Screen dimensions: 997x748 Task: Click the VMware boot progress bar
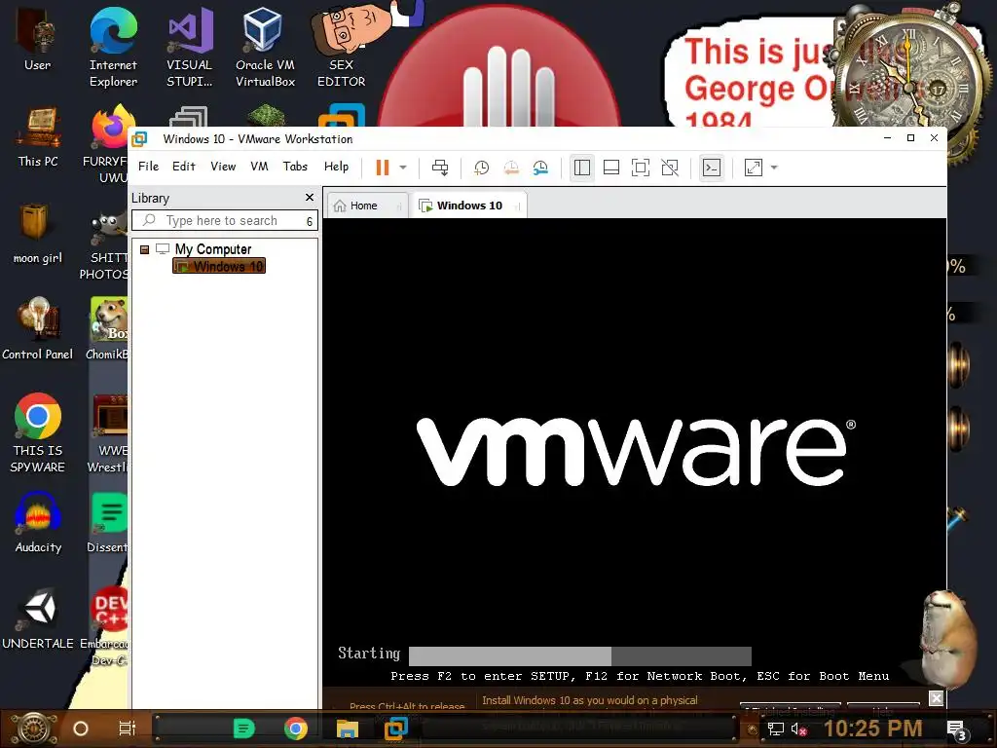point(580,655)
